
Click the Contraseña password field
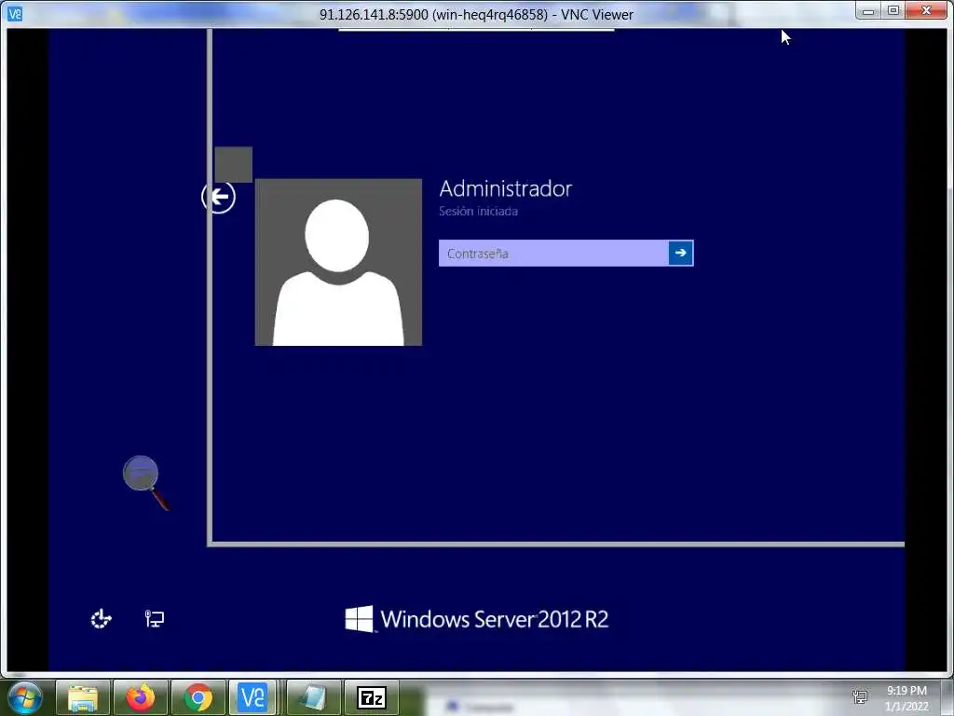(x=553, y=254)
